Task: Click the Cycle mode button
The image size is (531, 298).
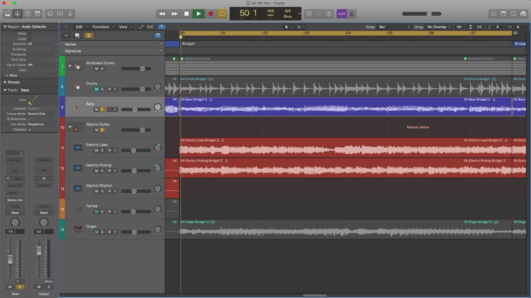Action: pyautogui.click(x=222, y=14)
